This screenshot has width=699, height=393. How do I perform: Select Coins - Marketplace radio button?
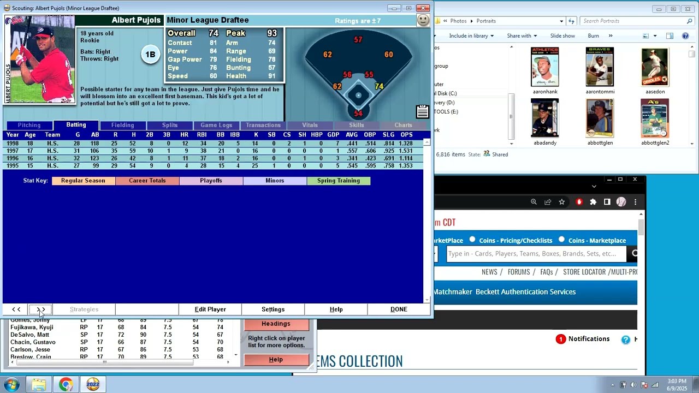561,240
